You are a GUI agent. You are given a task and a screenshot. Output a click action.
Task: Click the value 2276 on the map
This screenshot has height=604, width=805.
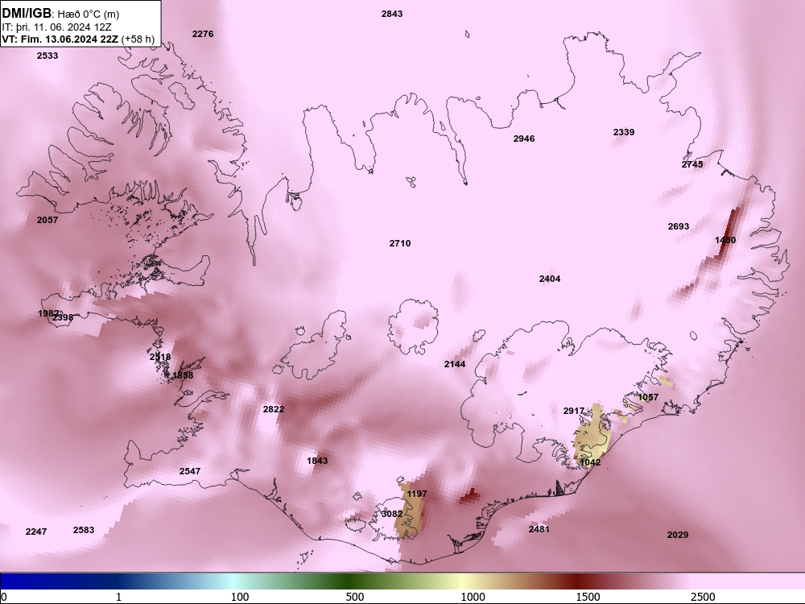[203, 34]
